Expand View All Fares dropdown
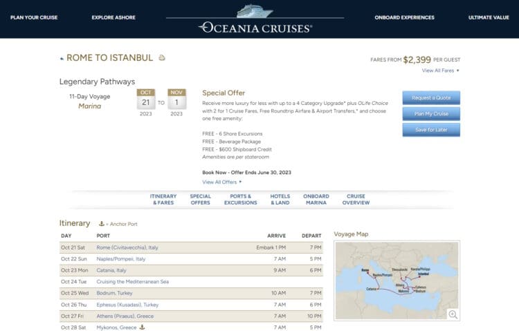Screen dimensions: 519x331 [441, 70]
